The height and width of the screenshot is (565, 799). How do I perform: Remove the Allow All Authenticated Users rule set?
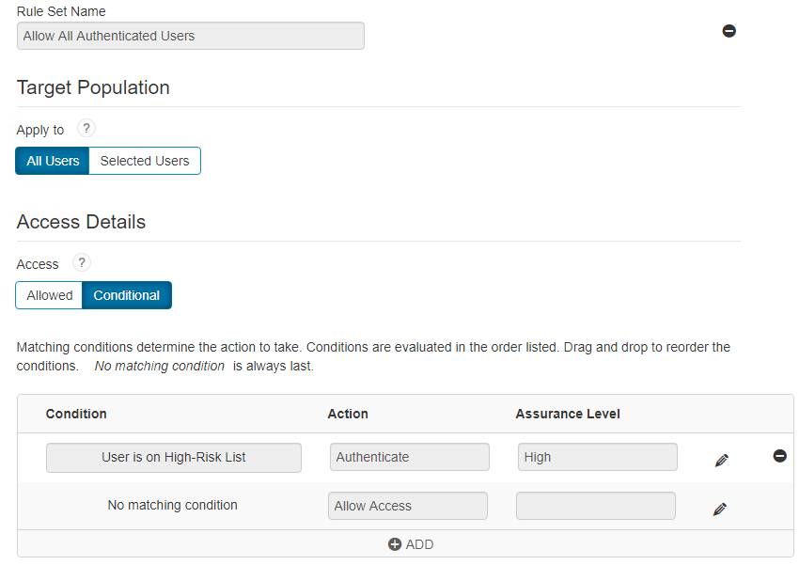[x=728, y=31]
